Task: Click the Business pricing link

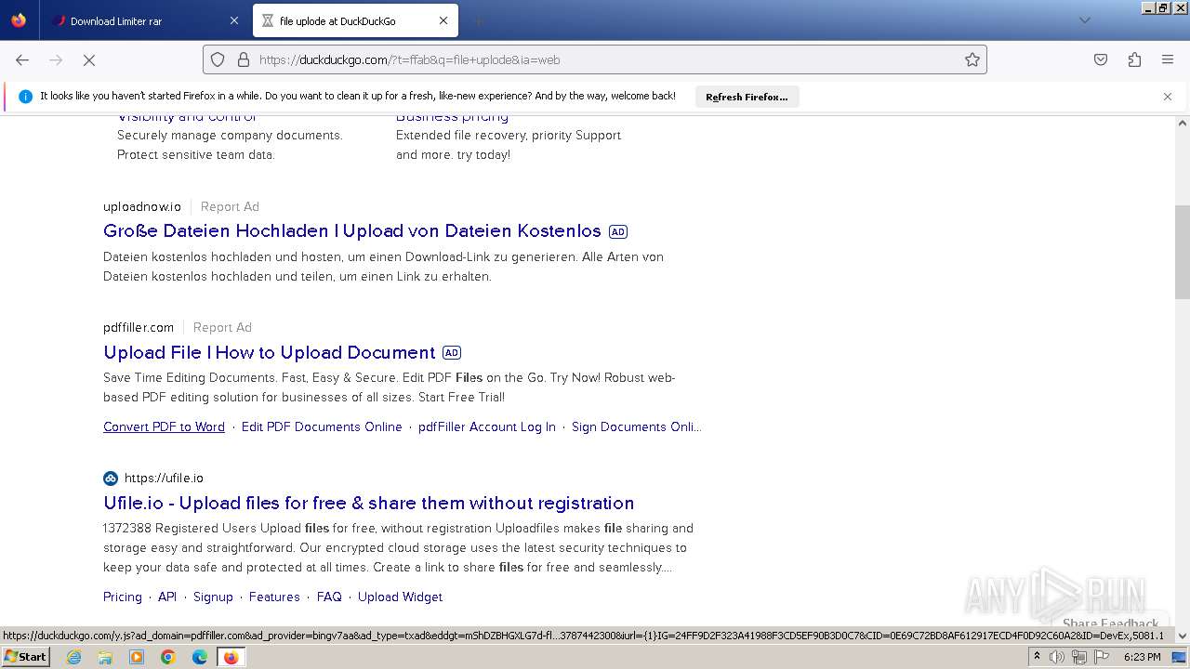Action: (x=452, y=117)
